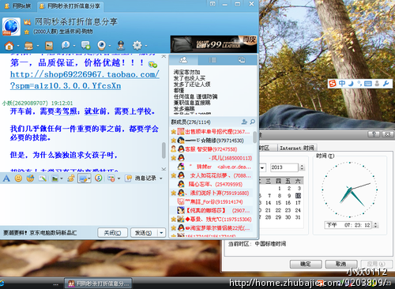Expand the home icon dropdown arrow
Screen dimensions: 395x289
(x=18, y=46)
